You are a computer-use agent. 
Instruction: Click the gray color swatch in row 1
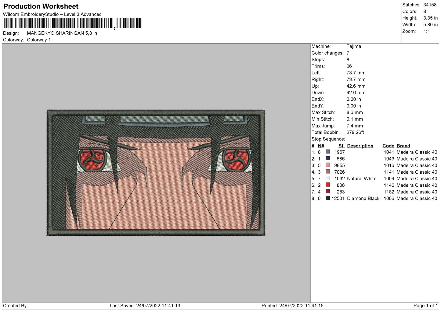[x=328, y=152]
